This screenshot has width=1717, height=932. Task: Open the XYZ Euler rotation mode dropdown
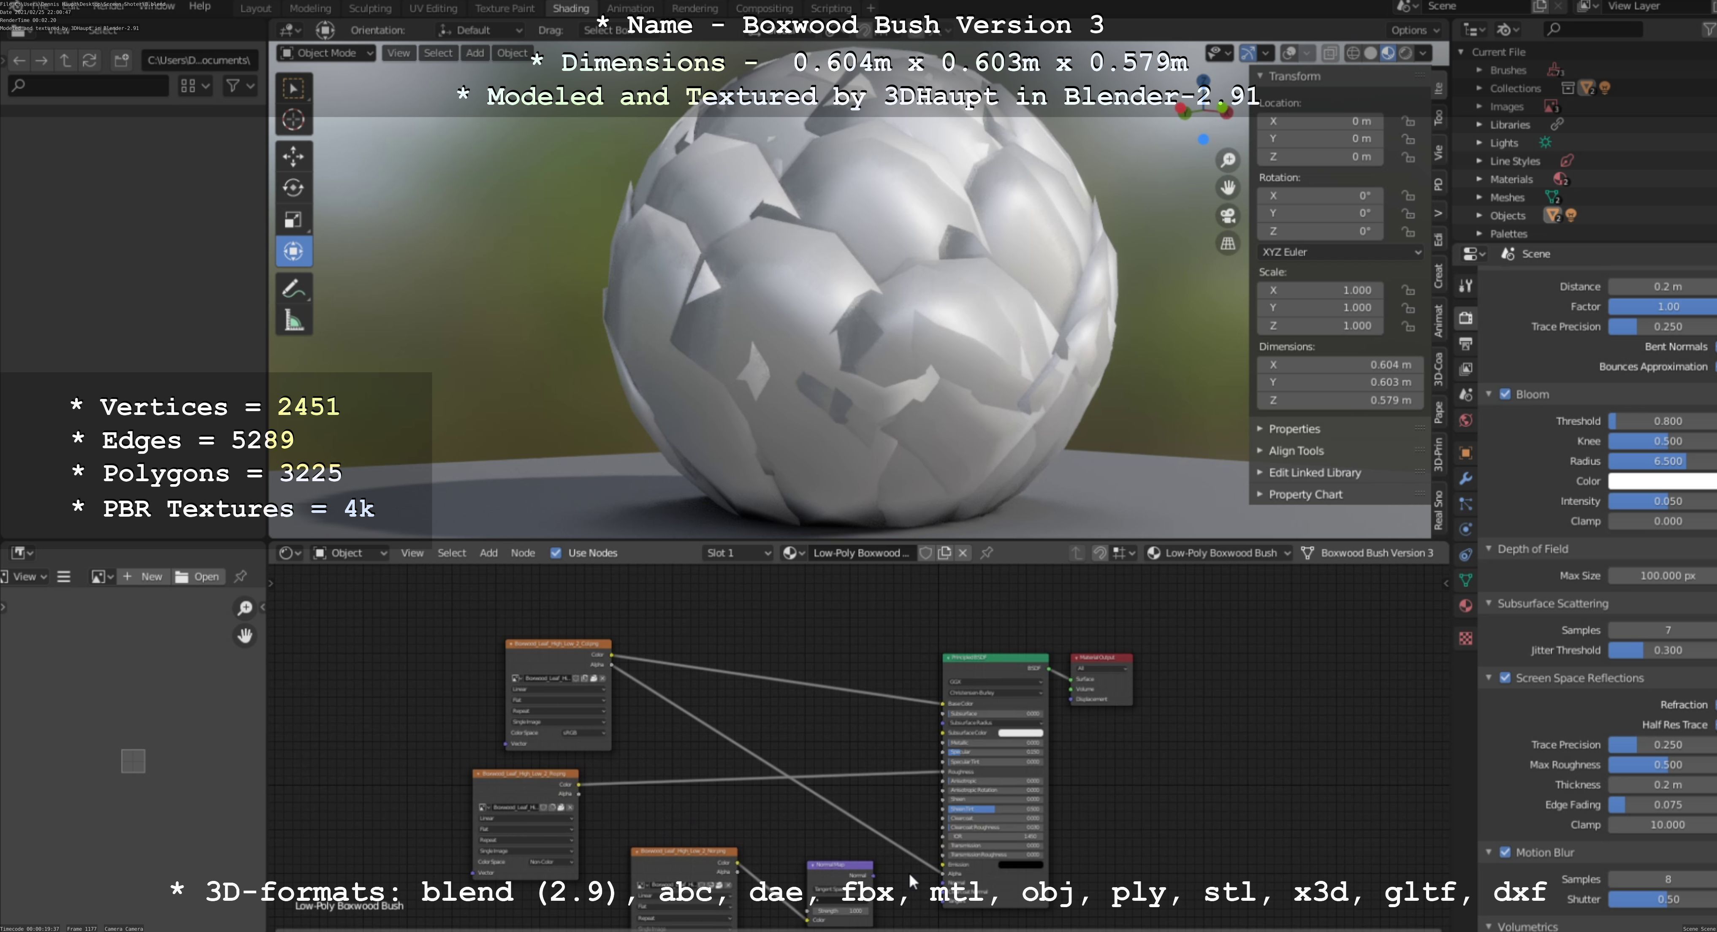[1340, 252]
